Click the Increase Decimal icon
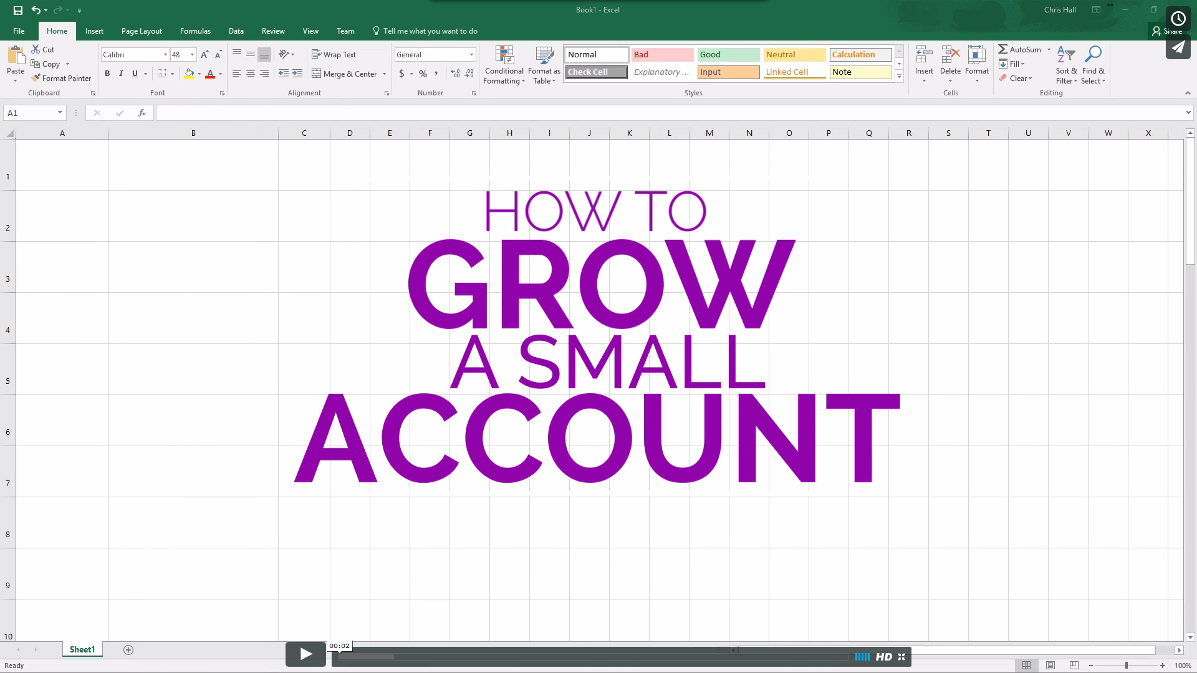The width and height of the screenshot is (1197, 673). pyautogui.click(x=455, y=74)
